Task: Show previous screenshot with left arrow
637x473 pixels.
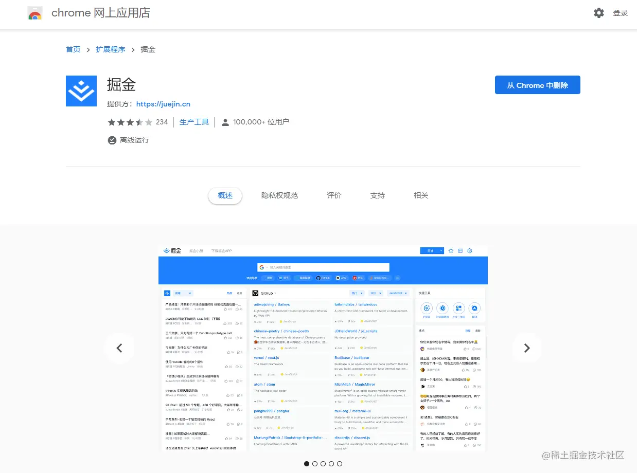Action: [119, 348]
